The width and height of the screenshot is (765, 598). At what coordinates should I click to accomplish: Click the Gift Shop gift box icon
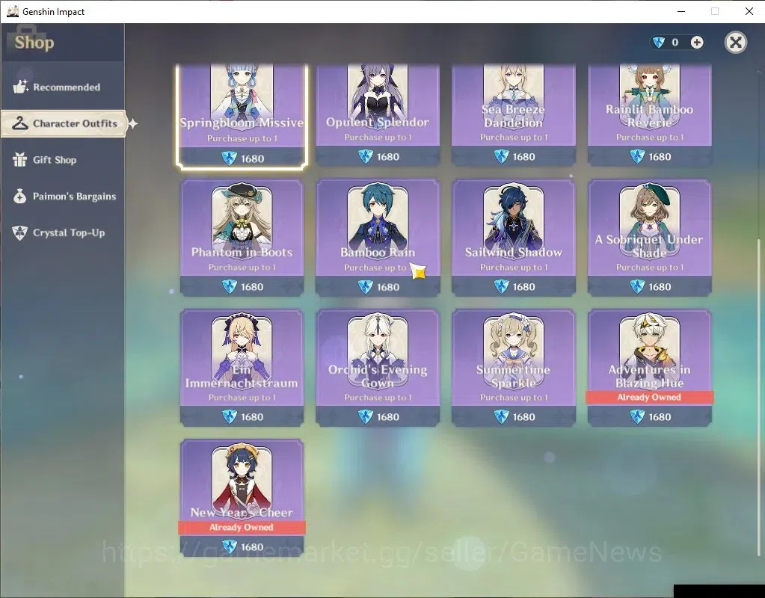19,159
